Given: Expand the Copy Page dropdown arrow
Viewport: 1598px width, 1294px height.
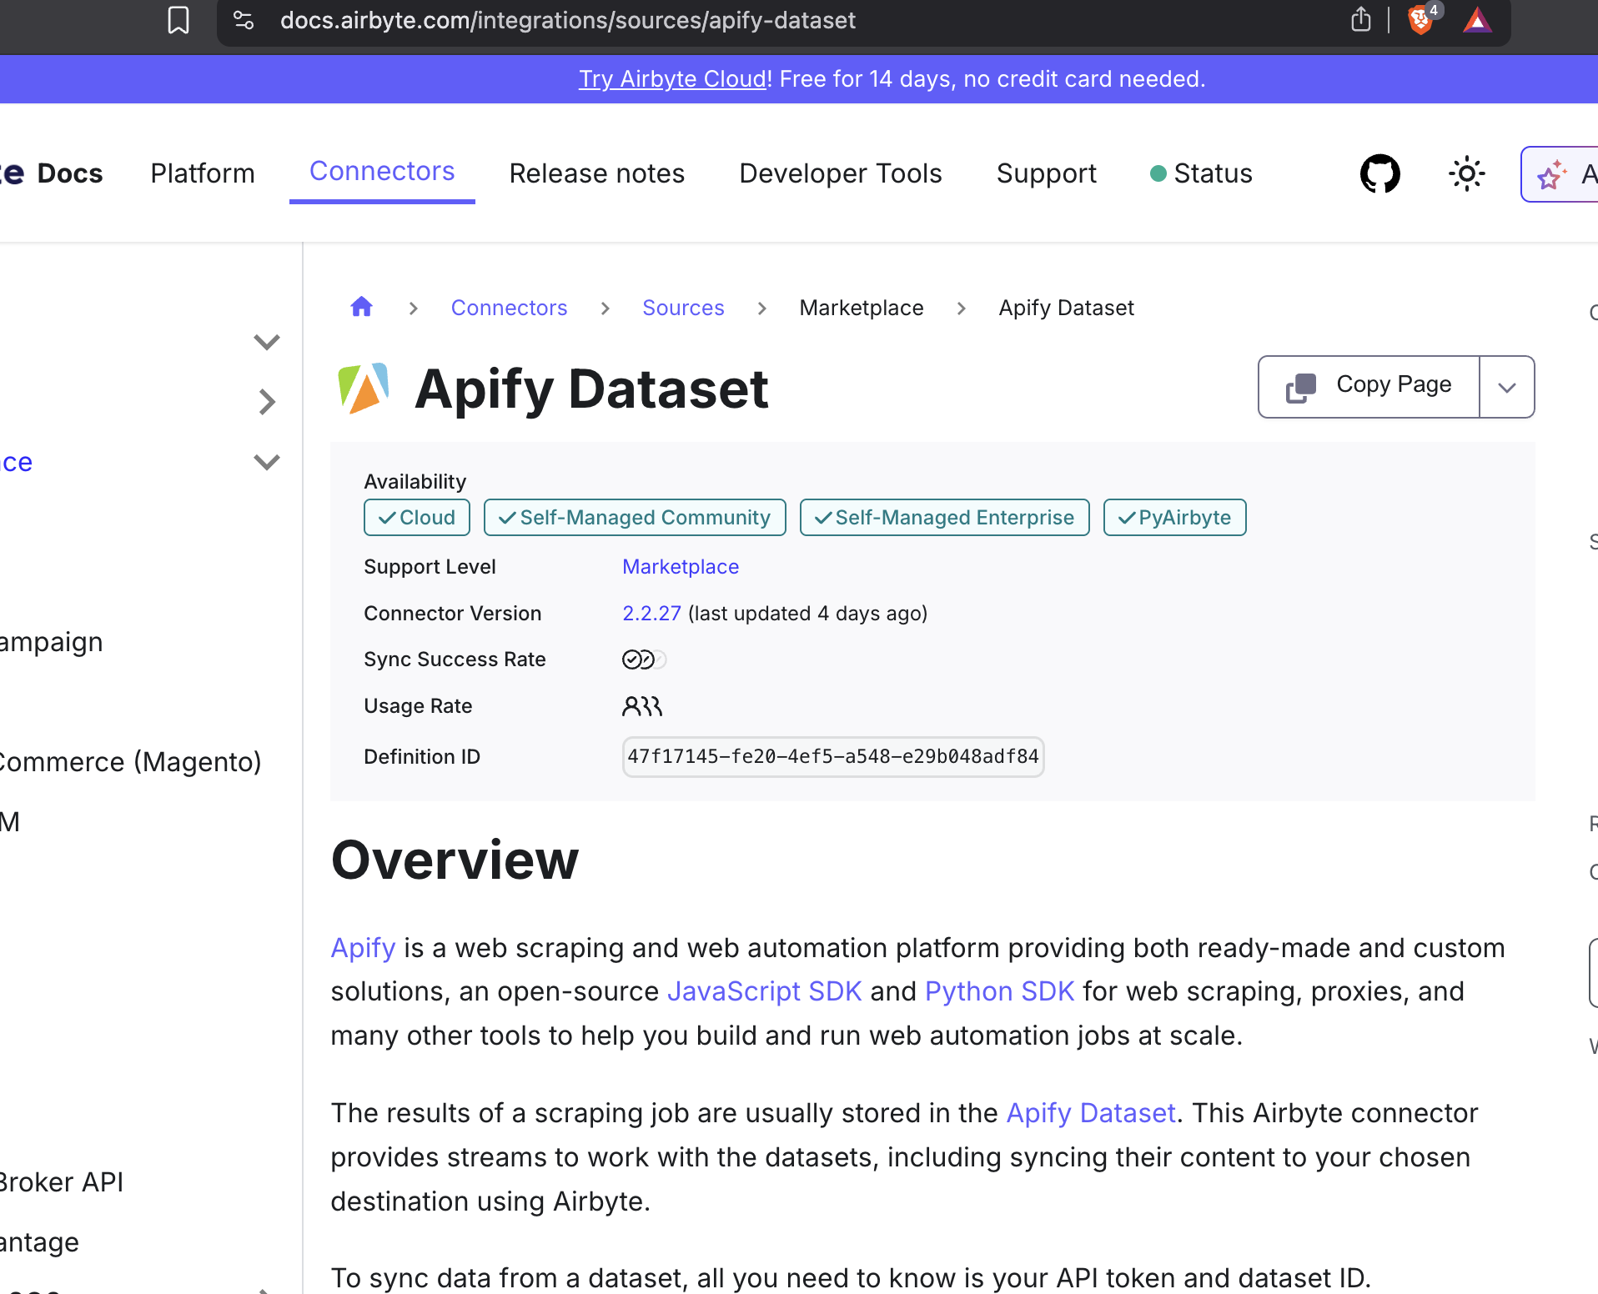Looking at the screenshot, I should [1506, 387].
